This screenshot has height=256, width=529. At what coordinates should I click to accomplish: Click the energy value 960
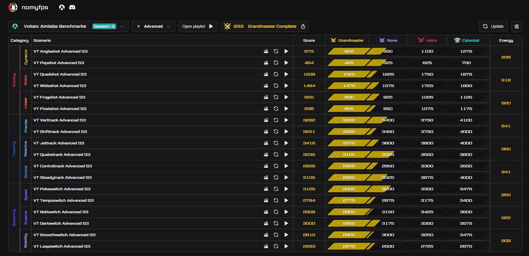[506, 149]
